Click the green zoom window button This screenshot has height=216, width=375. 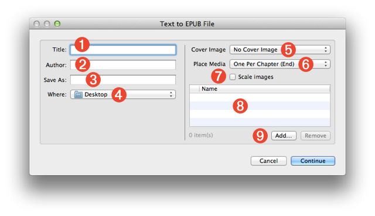[x=57, y=23]
